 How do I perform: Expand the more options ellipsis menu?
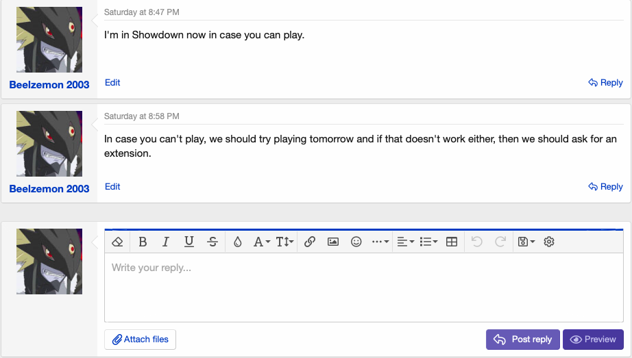tap(380, 242)
